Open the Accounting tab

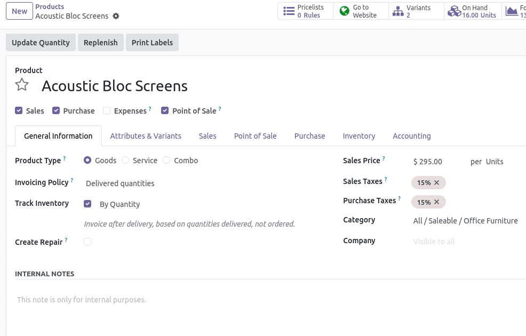412,136
